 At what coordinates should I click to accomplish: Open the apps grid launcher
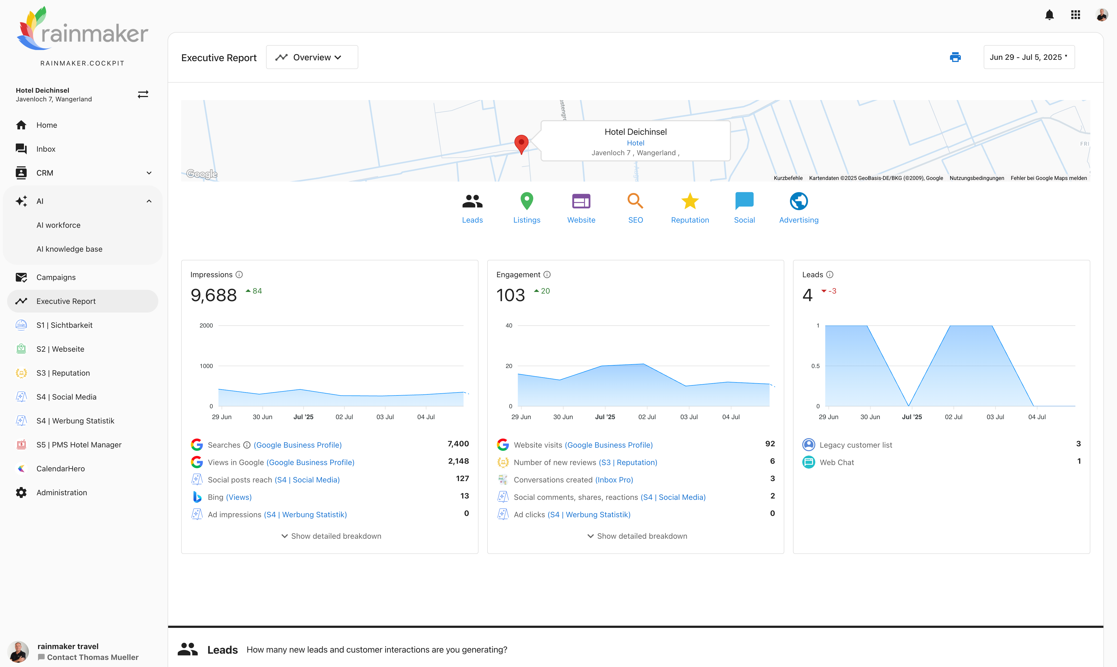pyautogui.click(x=1075, y=15)
